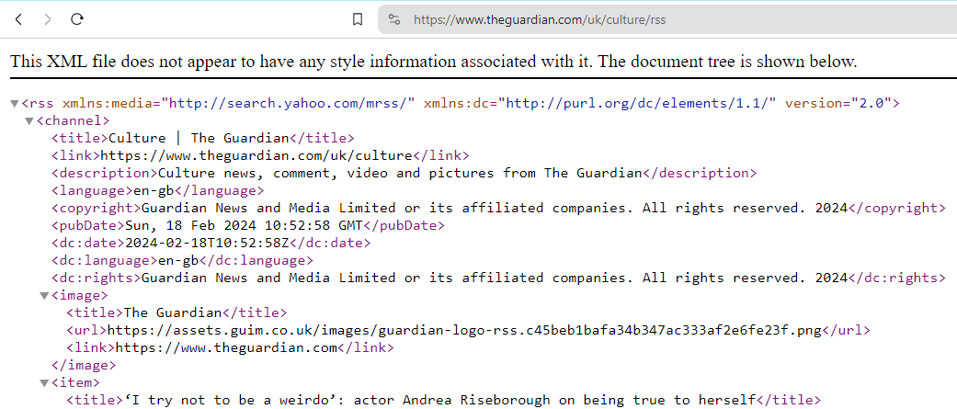Screen dimensions: 957x409
Task: Bookmark this page using the bookmark icon
Action: coord(358,19)
